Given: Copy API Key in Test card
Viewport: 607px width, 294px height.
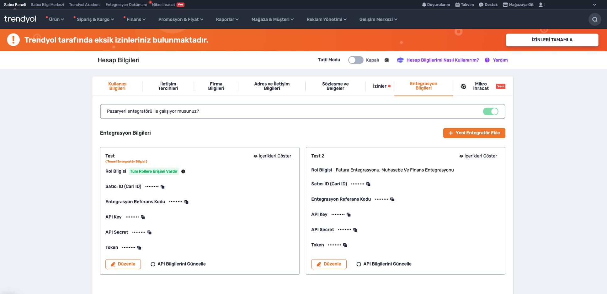Looking at the screenshot, I should point(143,217).
